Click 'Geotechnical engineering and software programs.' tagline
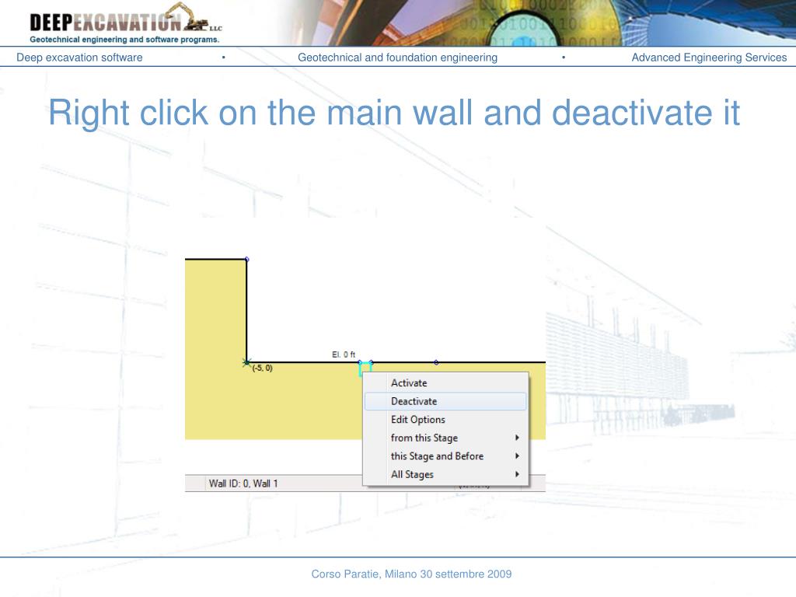This screenshot has height=597, width=796. coord(124,39)
